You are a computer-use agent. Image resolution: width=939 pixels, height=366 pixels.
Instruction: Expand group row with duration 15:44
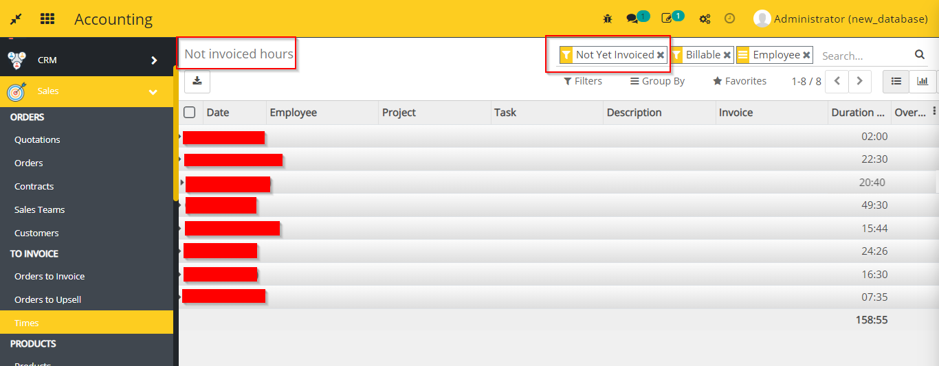click(558, 228)
